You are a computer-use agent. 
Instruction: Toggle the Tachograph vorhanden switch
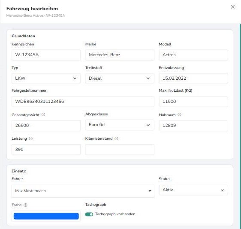click(89, 214)
